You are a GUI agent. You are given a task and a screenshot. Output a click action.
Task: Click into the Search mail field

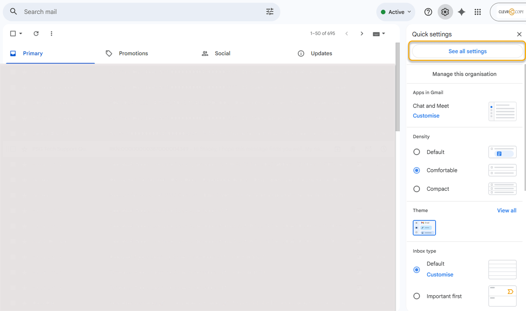(x=140, y=12)
